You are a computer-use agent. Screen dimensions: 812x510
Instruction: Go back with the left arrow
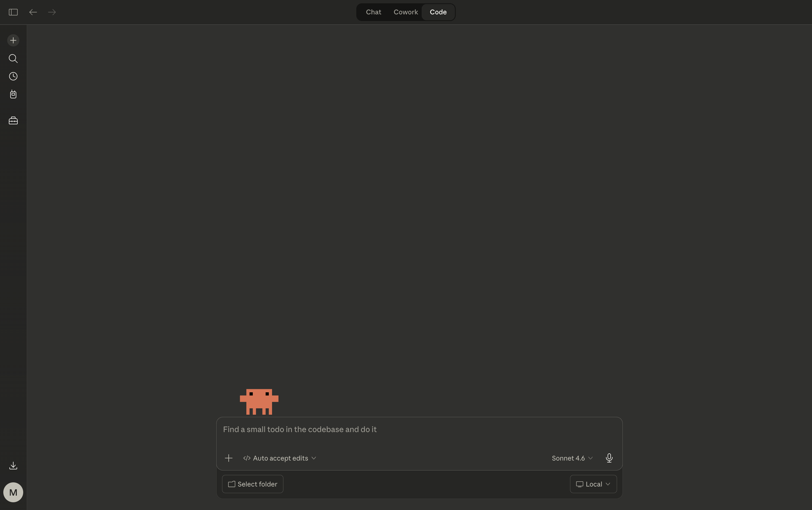(x=33, y=12)
